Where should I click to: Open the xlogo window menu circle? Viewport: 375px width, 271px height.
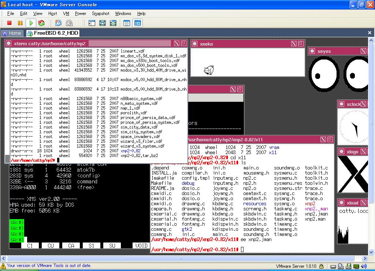click(x=342, y=152)
